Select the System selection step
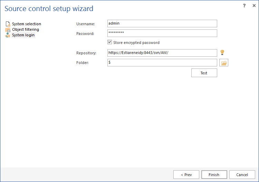The width and height of the screenshot is (259, 182). (26, 24)
